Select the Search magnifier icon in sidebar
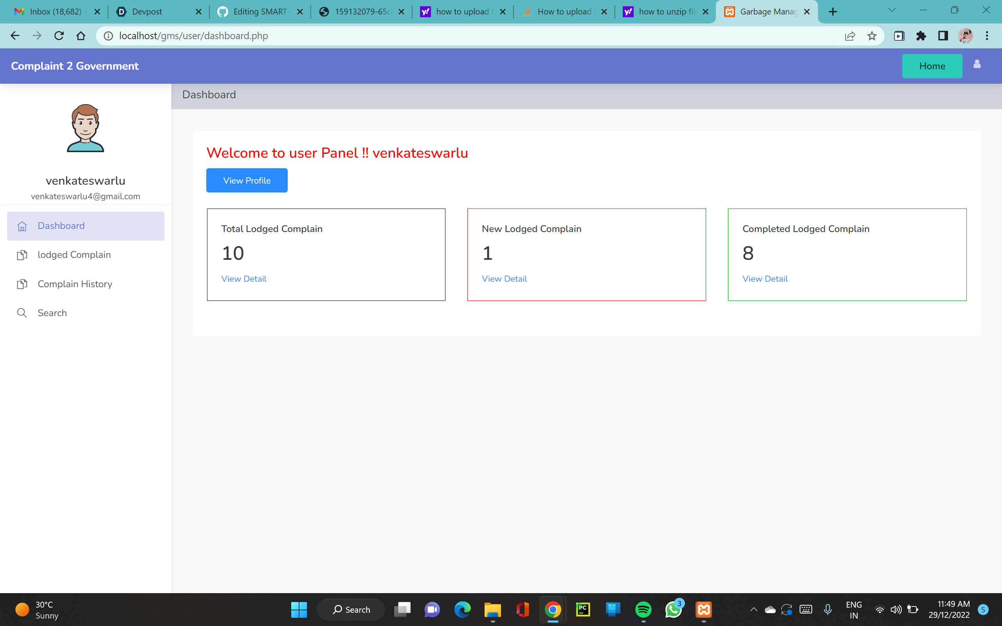The width and height of the screenshot is (1002, 626). click(22, 313)
